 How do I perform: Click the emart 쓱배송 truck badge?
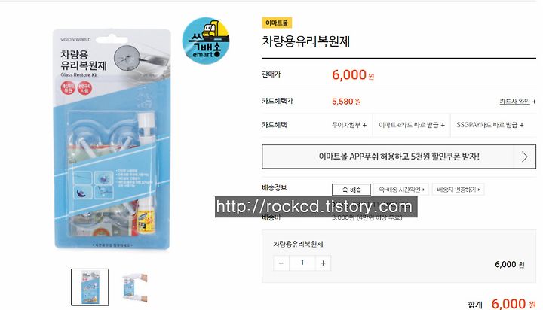[x=206, y=41]
